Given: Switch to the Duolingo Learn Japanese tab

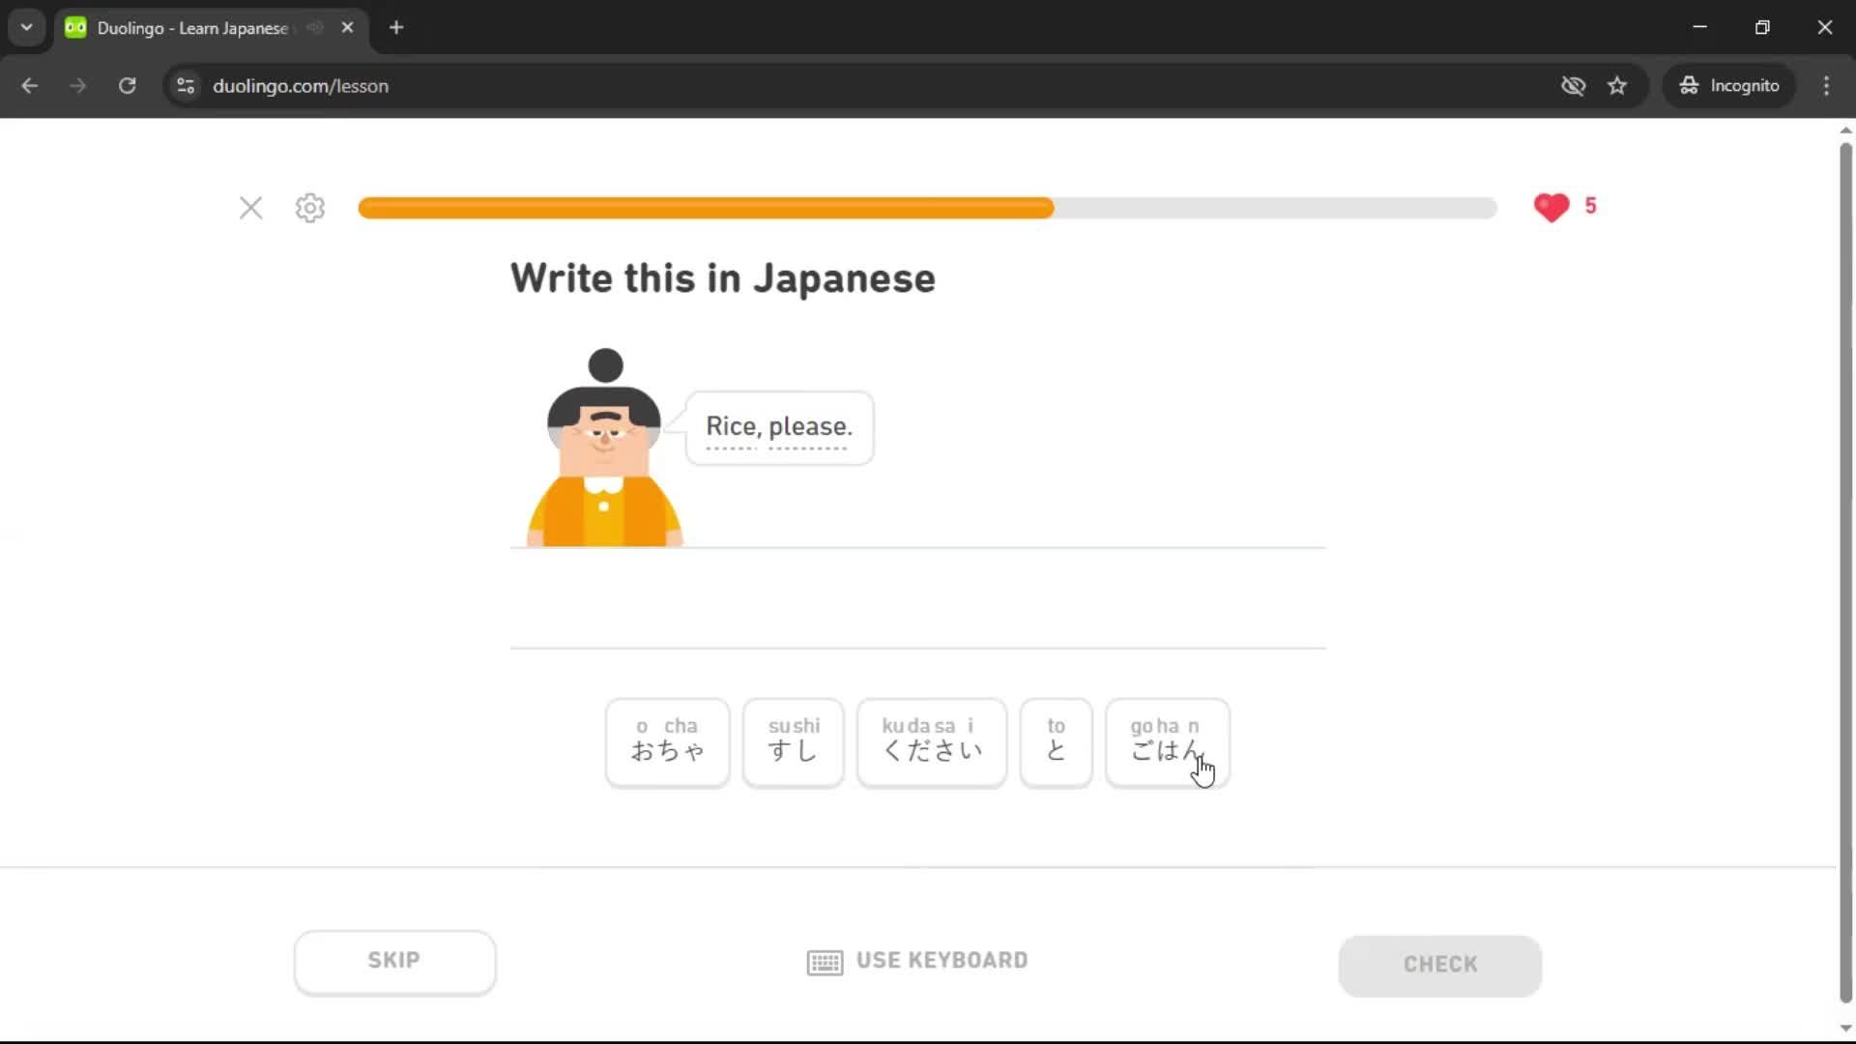Looking at the screenshot, I should [193, 28].
